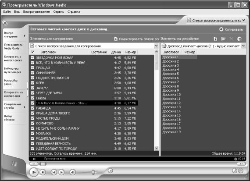Click the Play button
Image resolution: width=250 pixels, height=181 pixels.
[34, 172]
